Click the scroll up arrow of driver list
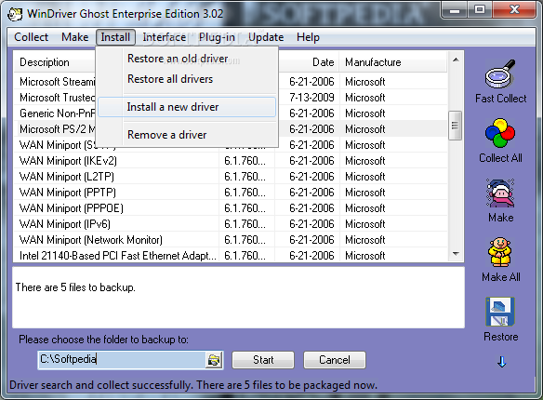The height and width of the screenshot is (400, 543). 456,60
